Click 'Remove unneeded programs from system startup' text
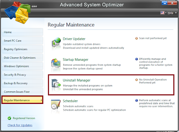The image size is (179, 132). coord(92,65)
